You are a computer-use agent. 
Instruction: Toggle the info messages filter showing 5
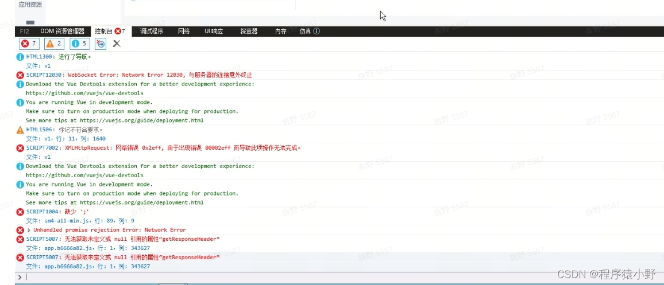click(x=79, y=44)
